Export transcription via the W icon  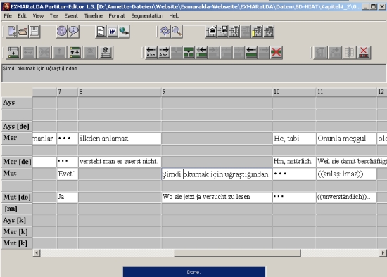113,32
